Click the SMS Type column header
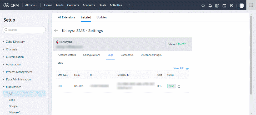Viewport: 256px width, 115px height. (63, 75)
